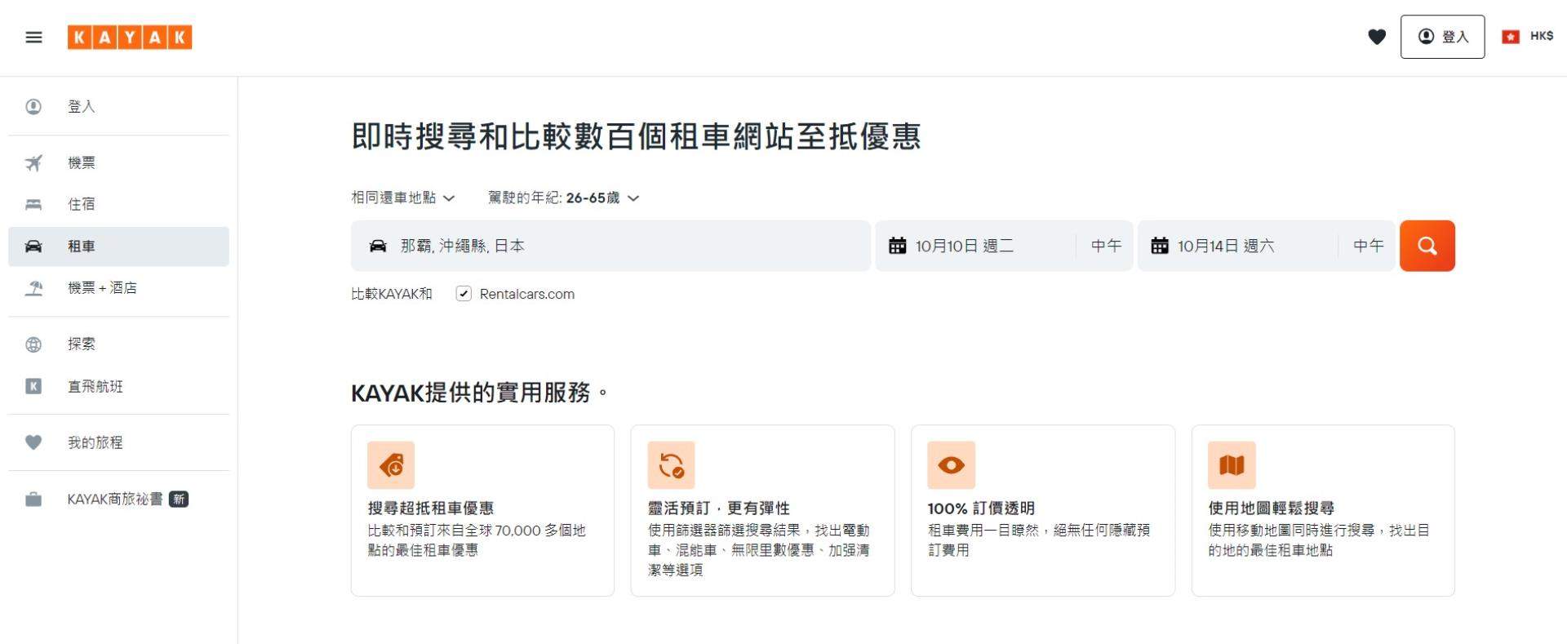Click 使用地圖輕鬆搜尋 card title

point(1271,508)
